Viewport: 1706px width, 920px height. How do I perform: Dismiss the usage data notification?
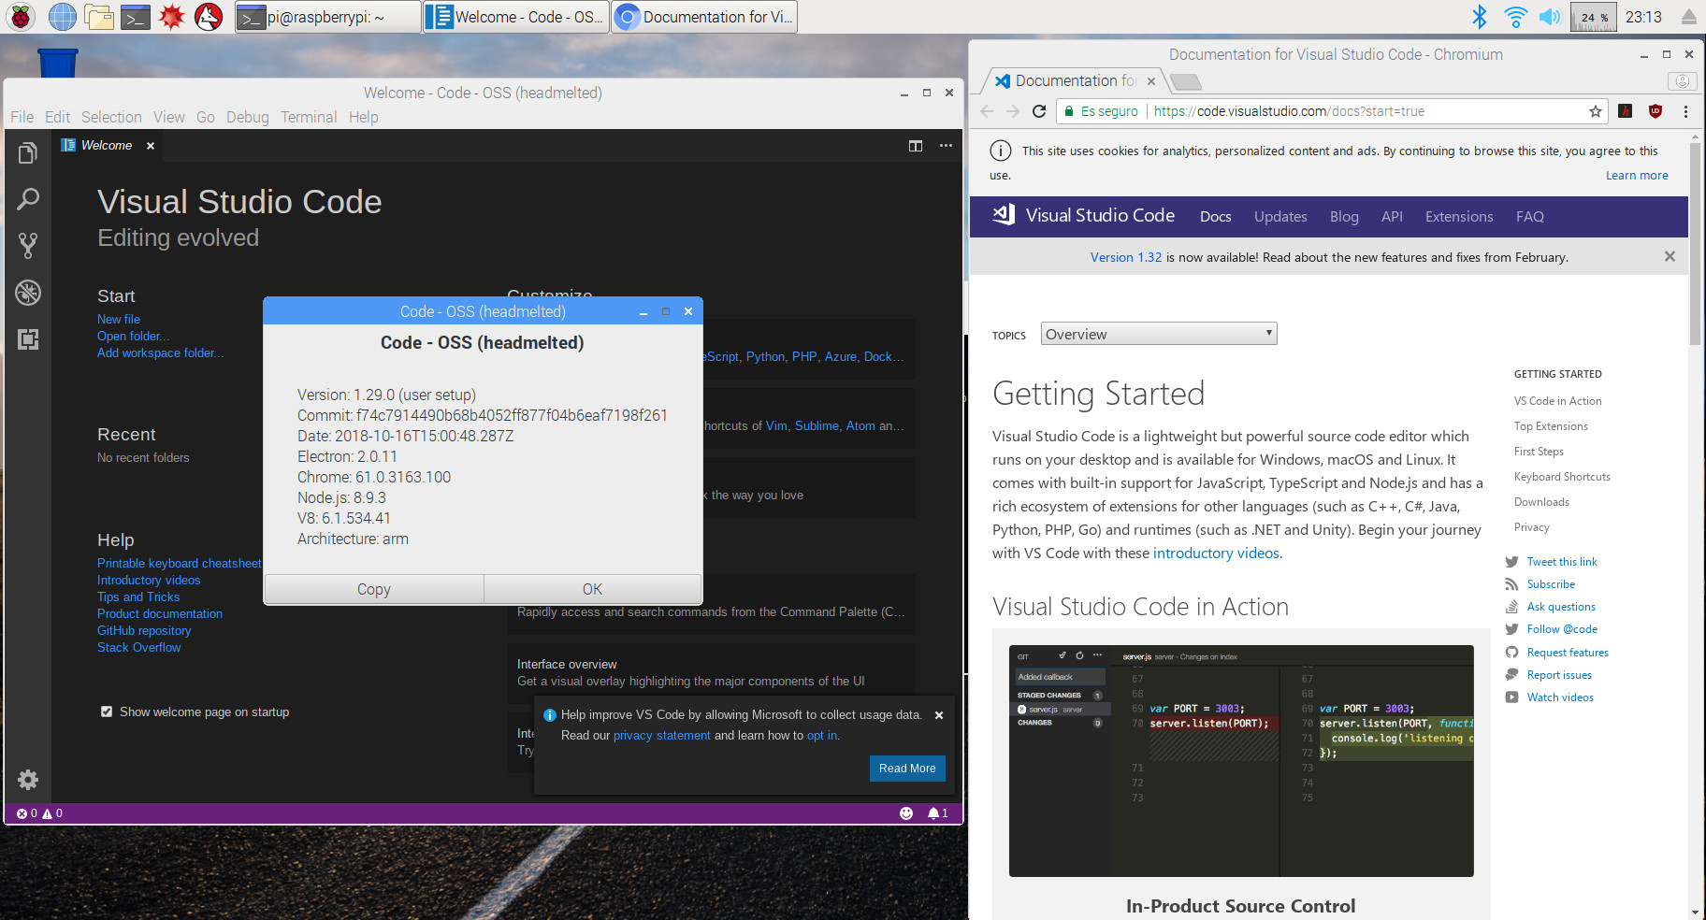(939, 715)
